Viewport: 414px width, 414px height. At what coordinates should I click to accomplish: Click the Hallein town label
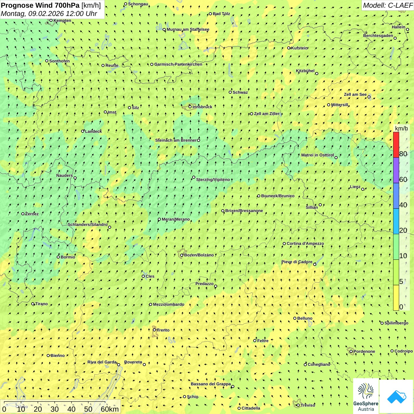click(x=399, y=27)
